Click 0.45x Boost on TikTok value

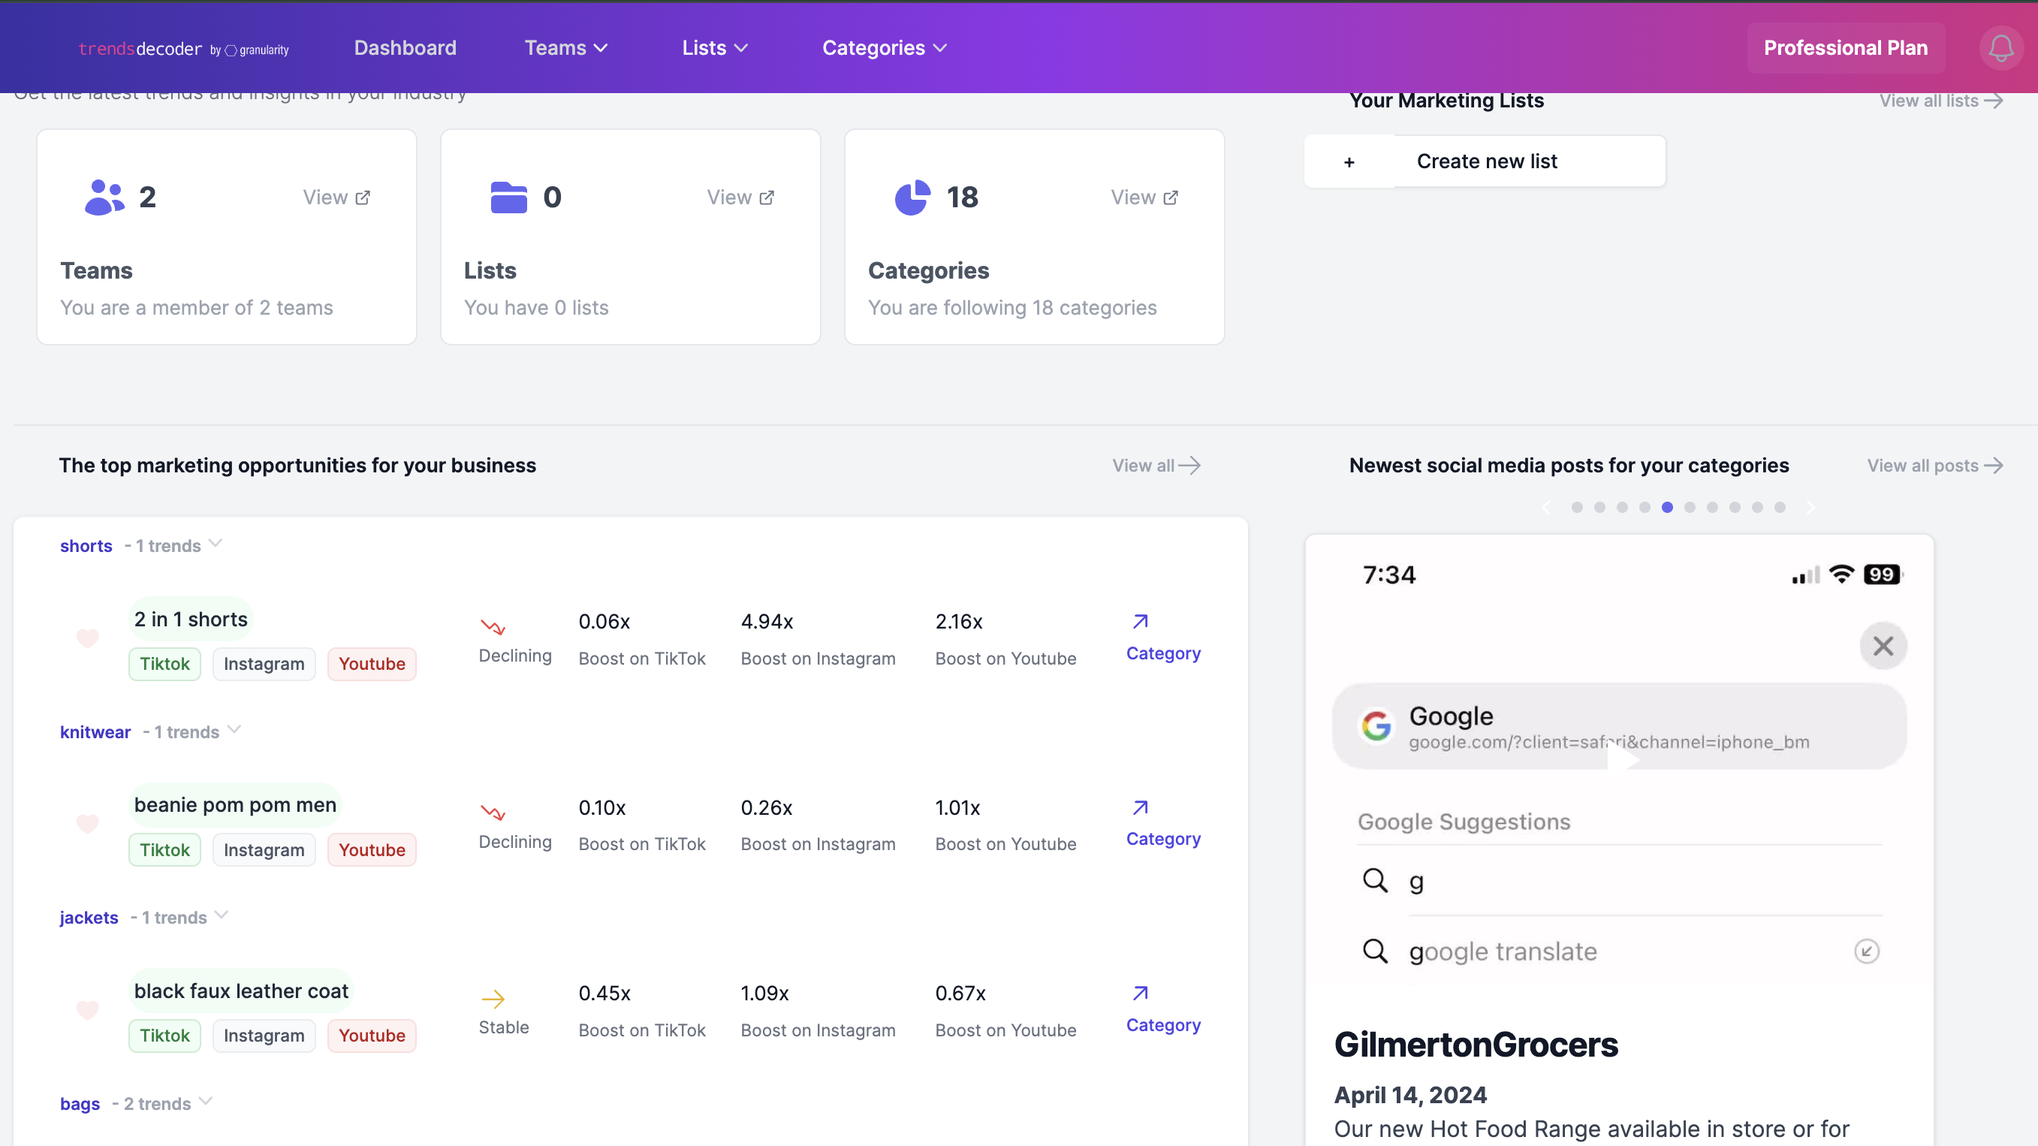[x=604, y=994]
